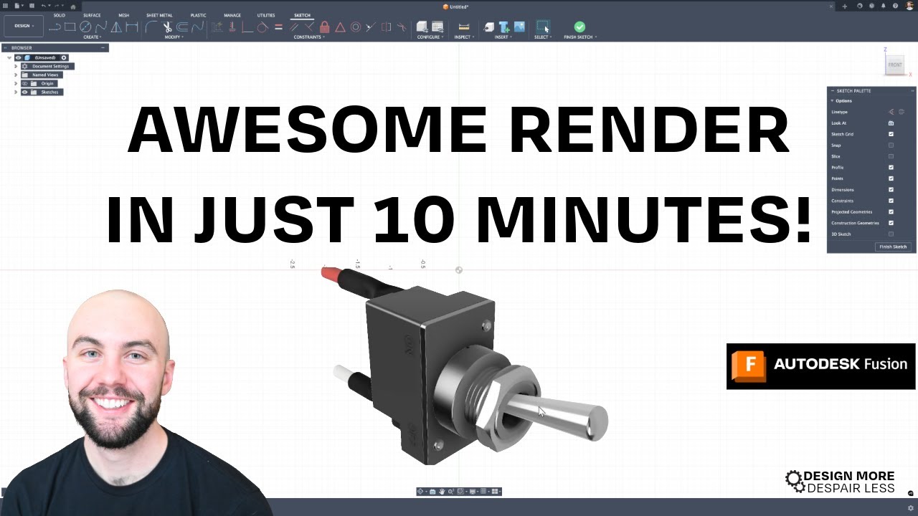Toggle visibility eye of Sketches folder
The image size is (918, 516).
[x=24, y=92]
